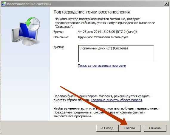Click empty area inside the Диски list box
The image size is (170, 135).
[x=116, y=57]
